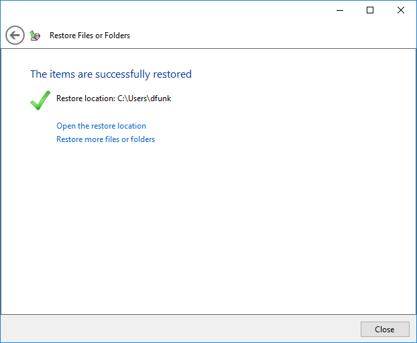
Task: Click the blank white area below links
Action: (x=208, y=228)
